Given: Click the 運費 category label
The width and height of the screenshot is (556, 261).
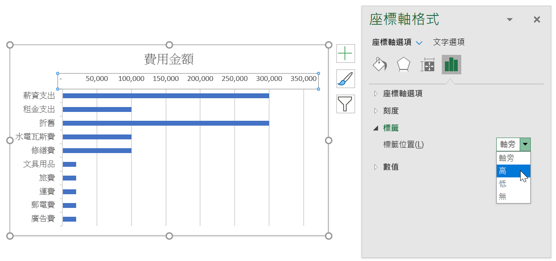Looking at the screenshot, I should pyautogui.click(x=47, y=192).
